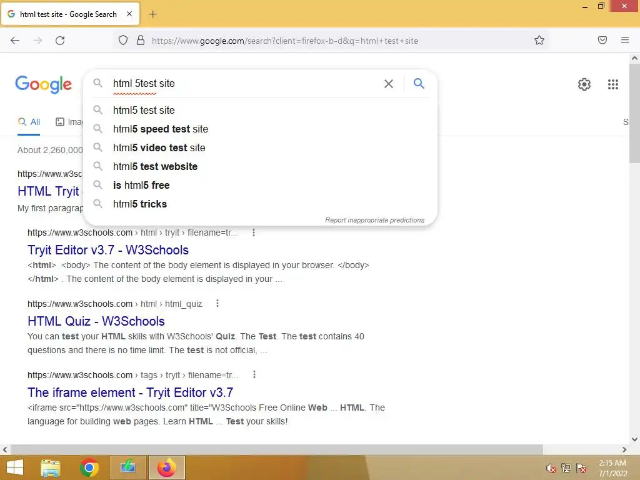This screenshot has width=640, height=480.
Task: Open 'Tryit Editor v3.7 - W3Schools' result
Action: coord(107,250)
